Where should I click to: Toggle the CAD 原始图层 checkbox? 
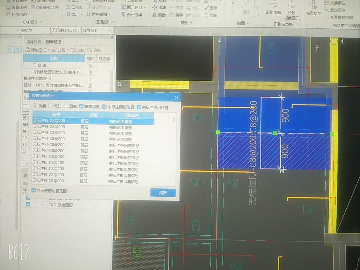point(28,204)
